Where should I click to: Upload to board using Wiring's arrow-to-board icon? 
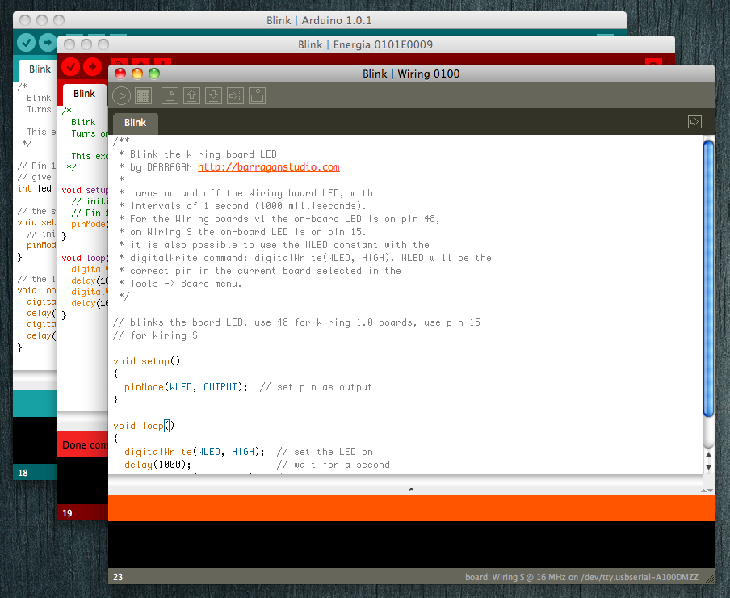point(235,96)
